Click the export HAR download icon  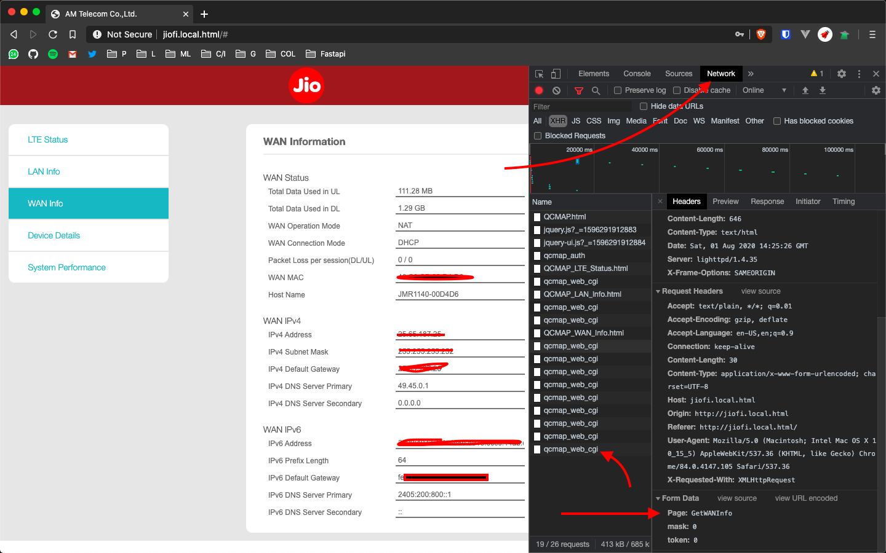(x=822, y=90)
